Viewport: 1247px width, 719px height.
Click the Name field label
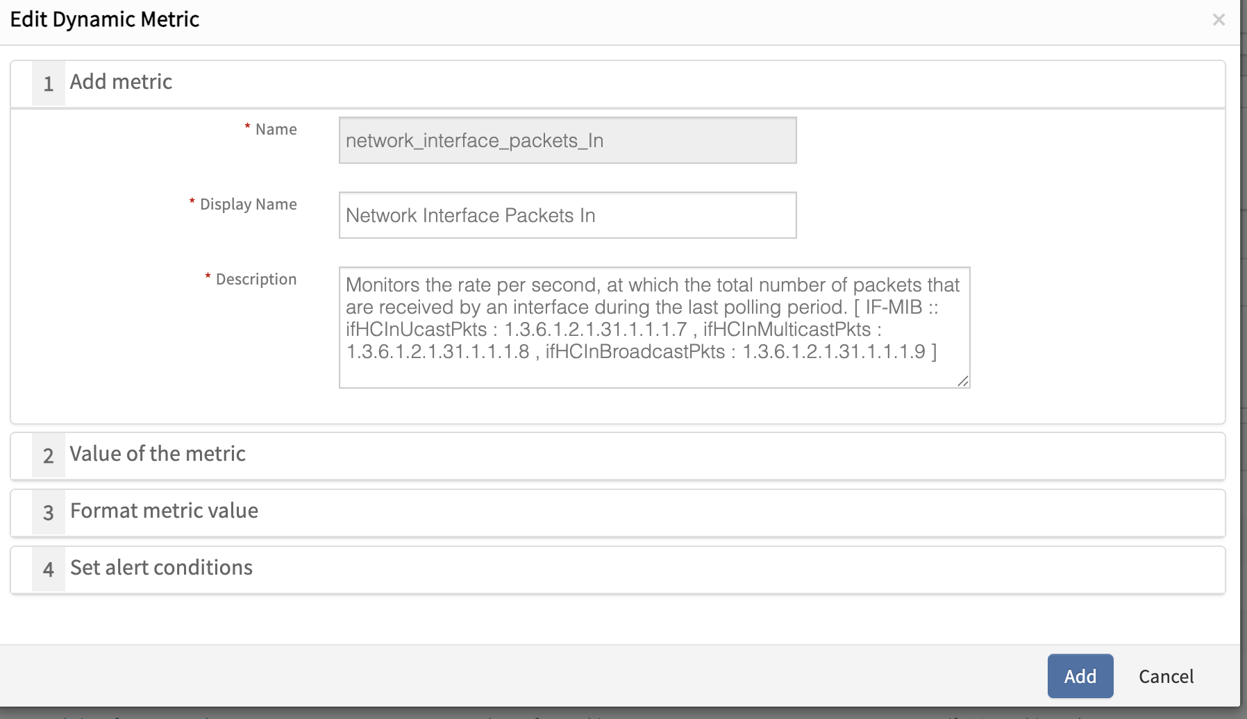(x=276, y=130)
